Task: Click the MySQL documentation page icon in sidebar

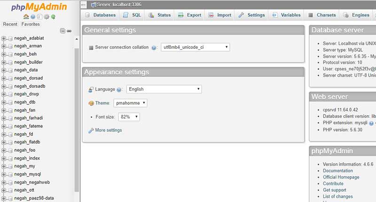Action: pos(39,16)
